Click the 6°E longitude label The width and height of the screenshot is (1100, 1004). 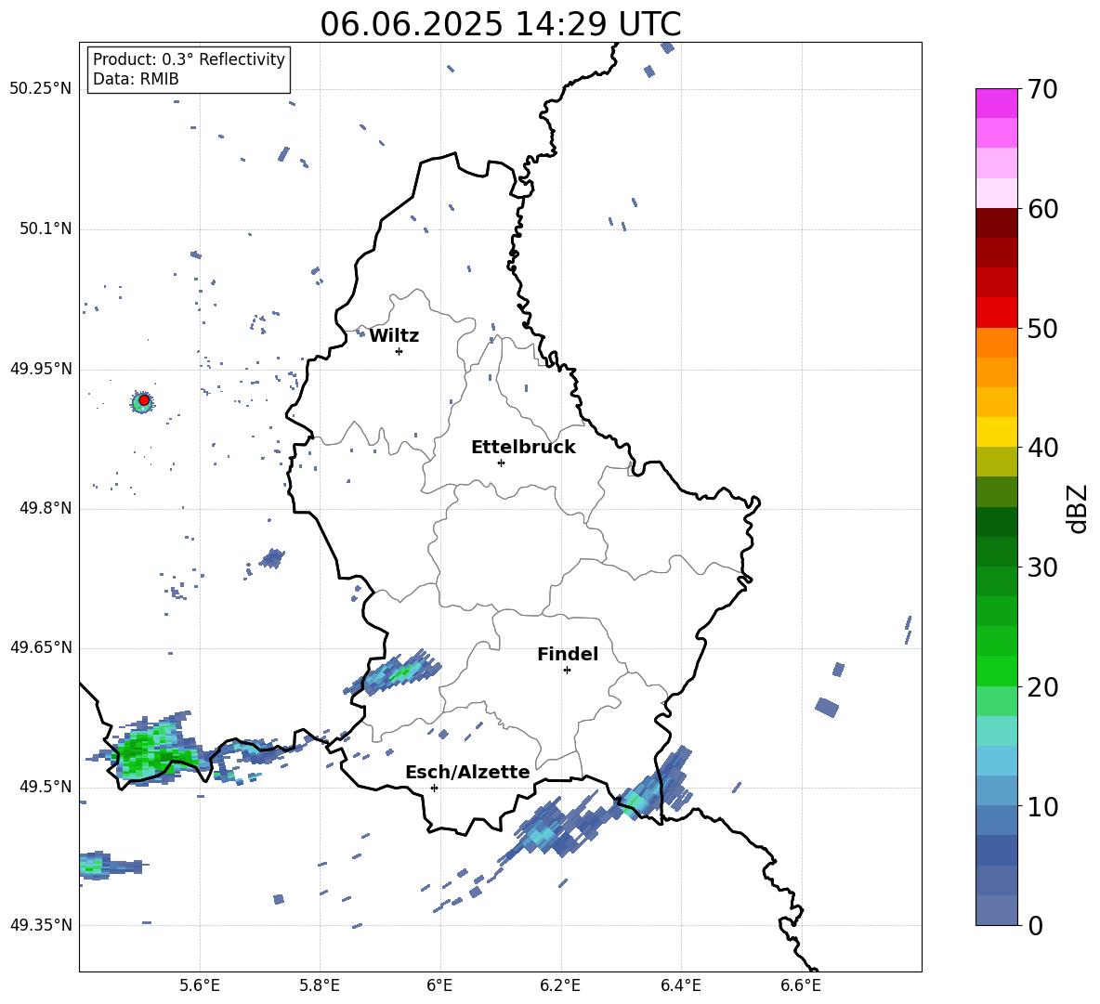click(439, 985)
